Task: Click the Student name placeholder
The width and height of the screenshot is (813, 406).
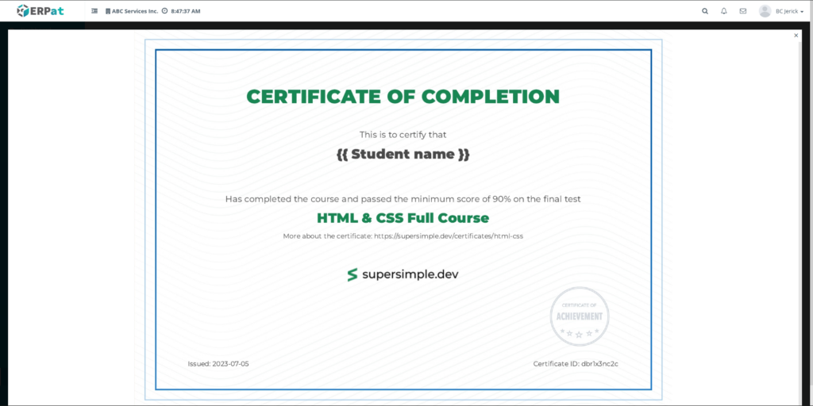Action: pyautogui.click(x=403, y=154)
